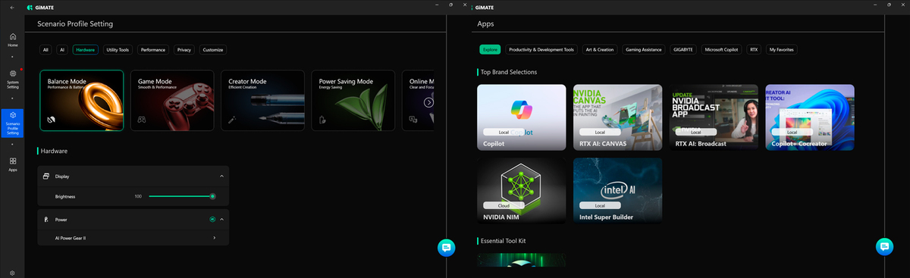
Task: Select the Power Saving Mode card
Action: click(353, 101)
